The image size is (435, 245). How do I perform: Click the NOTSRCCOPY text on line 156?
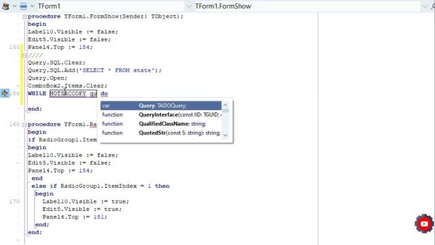coord(68,94)
